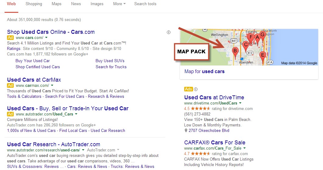
Task: Switch to the Shopping tab
Action: tap(34, 4)
